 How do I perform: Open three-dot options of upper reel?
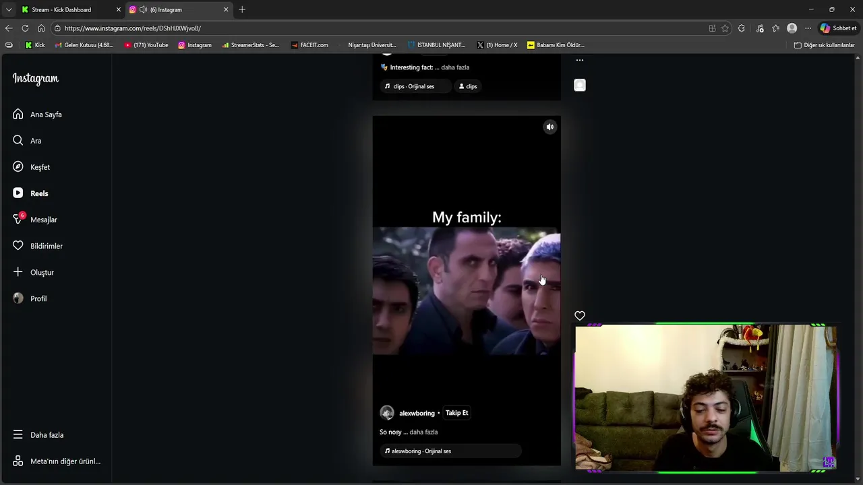(580, 60)
